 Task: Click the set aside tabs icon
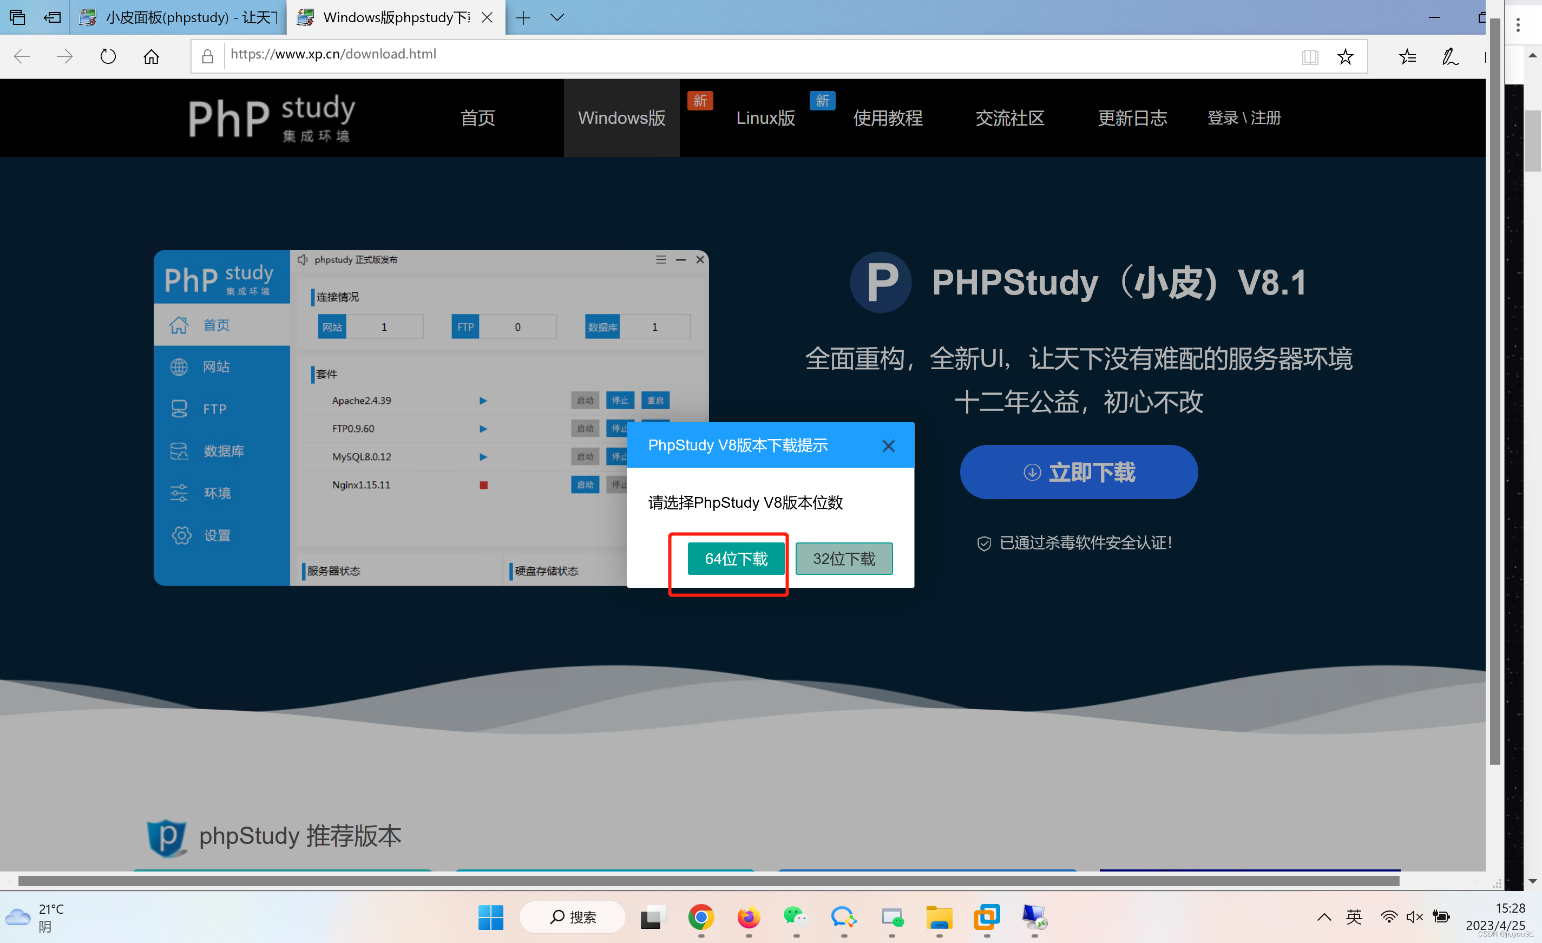coord(52,17)
